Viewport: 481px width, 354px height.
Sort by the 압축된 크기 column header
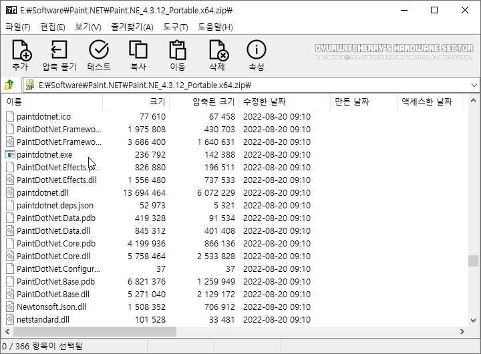(204, 102)
